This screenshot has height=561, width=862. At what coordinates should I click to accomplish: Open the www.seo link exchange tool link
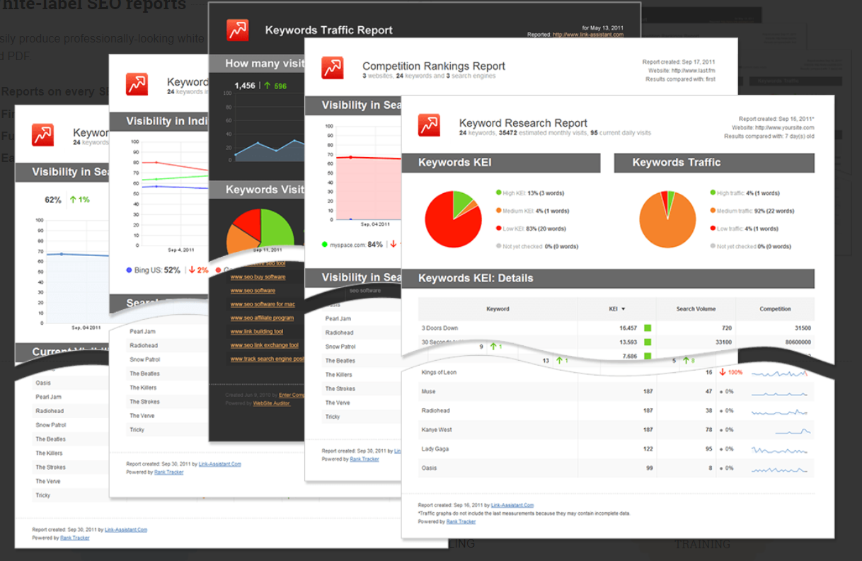point(265,345)
